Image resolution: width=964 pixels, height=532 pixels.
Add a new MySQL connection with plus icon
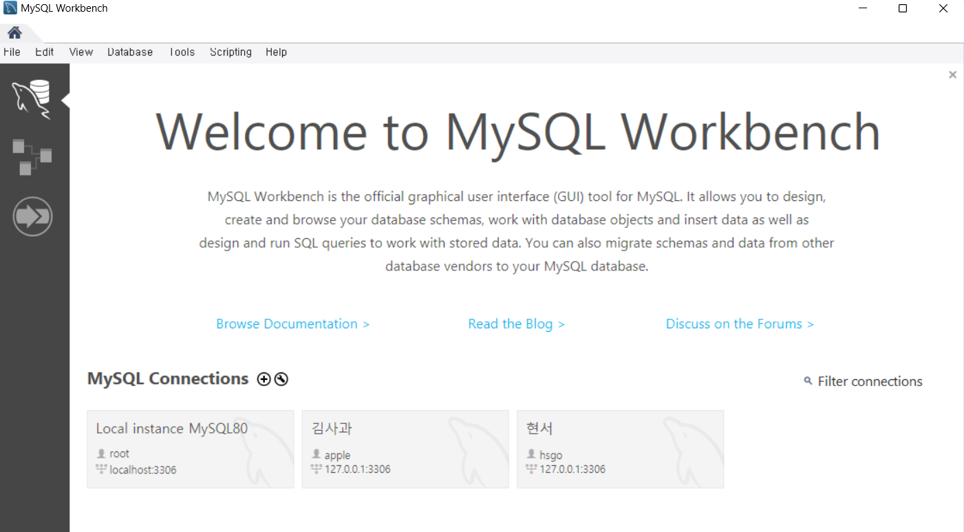(x=264, y=379)
